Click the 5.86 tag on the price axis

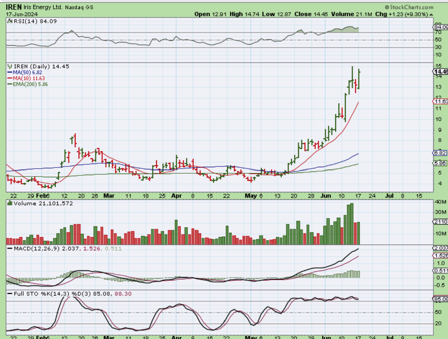click(x=440, y=163)
